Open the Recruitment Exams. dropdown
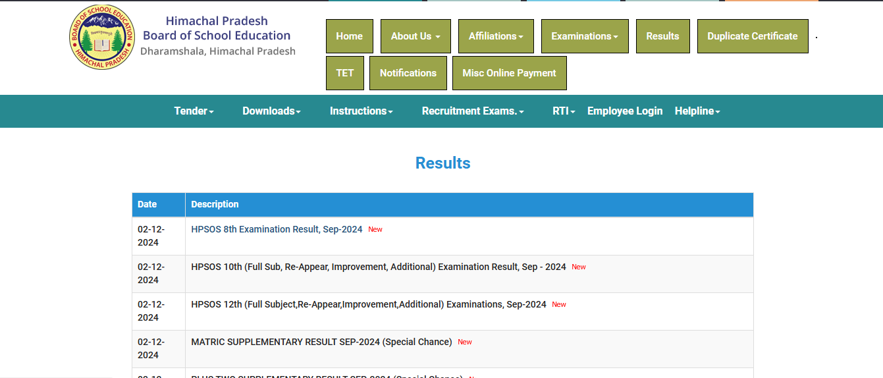This screenshot has height=378, width=883. [473, 111]
